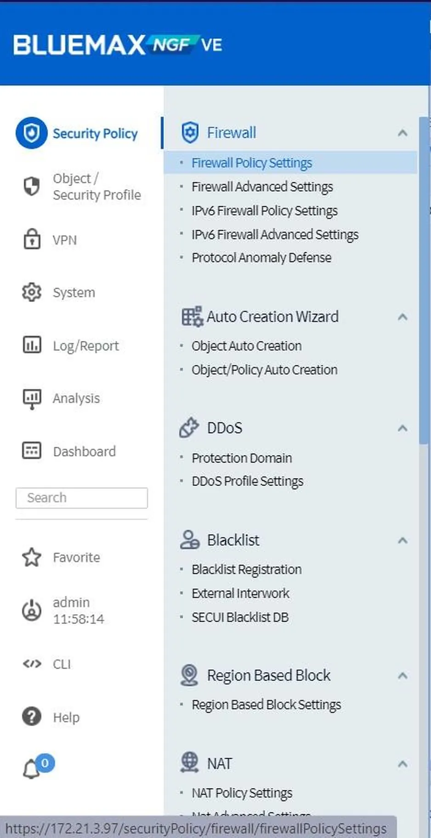
Task: Open External Interwork
Action: click(241, 593)
